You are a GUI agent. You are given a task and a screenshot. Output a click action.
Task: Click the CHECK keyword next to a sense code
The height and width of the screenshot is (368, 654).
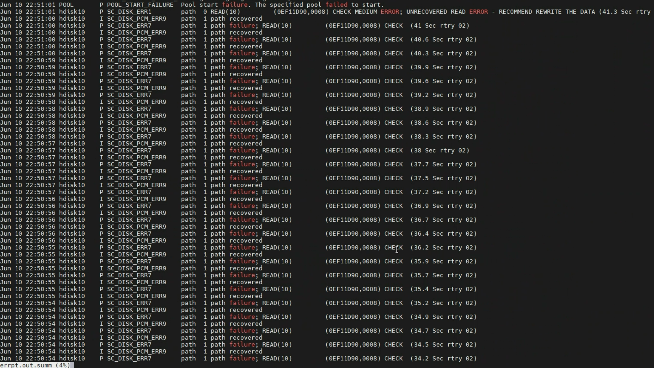pyautogui.click(x=393, y=25)
